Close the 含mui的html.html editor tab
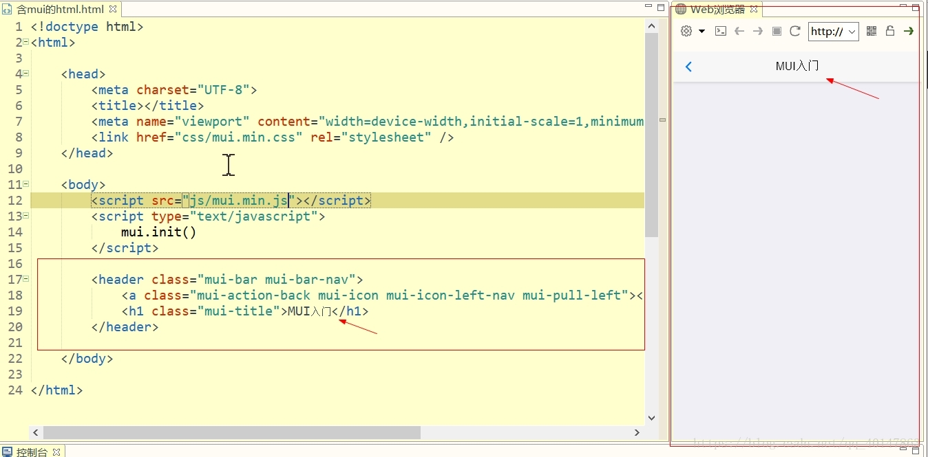The height and width of the screenshot is (457, 928). pos(113,9)
